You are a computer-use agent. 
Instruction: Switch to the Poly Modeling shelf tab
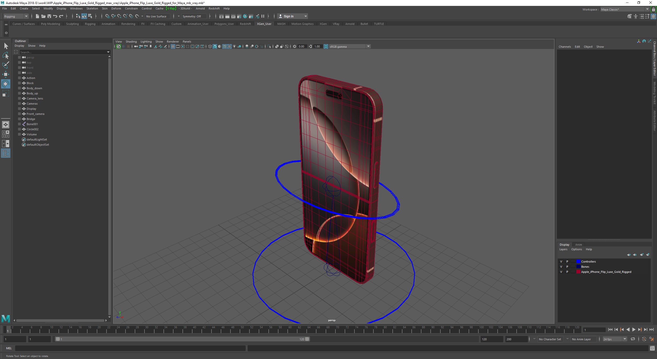click(50, 24)
